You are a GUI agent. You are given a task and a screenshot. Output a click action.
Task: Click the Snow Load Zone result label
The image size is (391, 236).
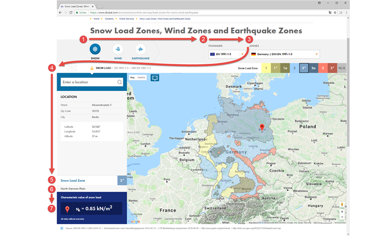(73, 180)
